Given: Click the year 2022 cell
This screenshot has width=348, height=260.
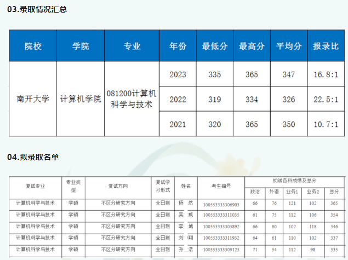Looking at the screenshot, I should (178, 99).
